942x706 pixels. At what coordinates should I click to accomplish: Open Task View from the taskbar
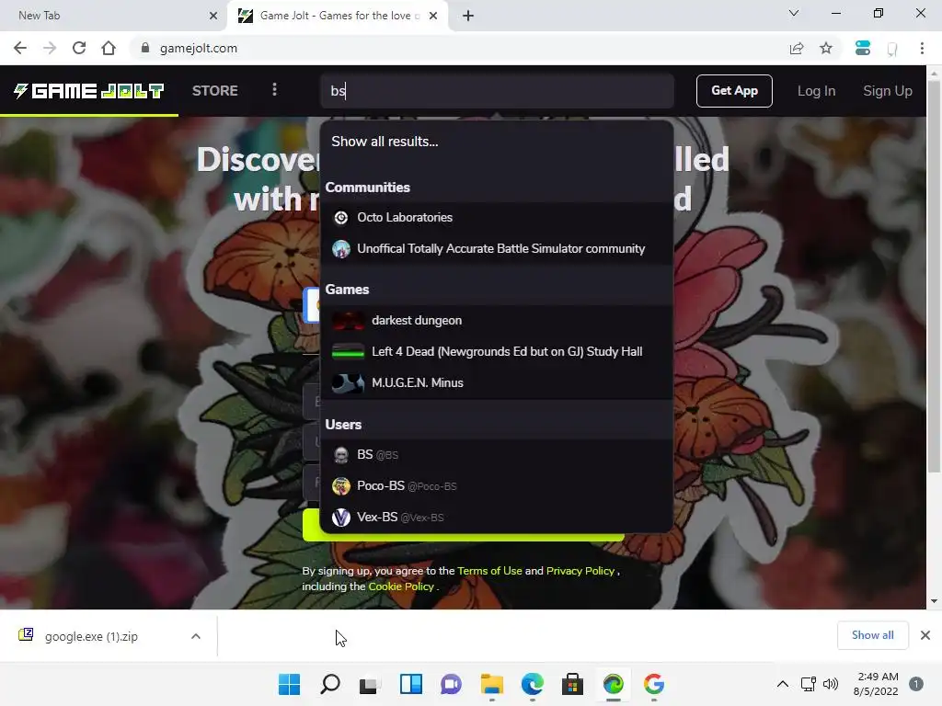(x=370, y=684)
